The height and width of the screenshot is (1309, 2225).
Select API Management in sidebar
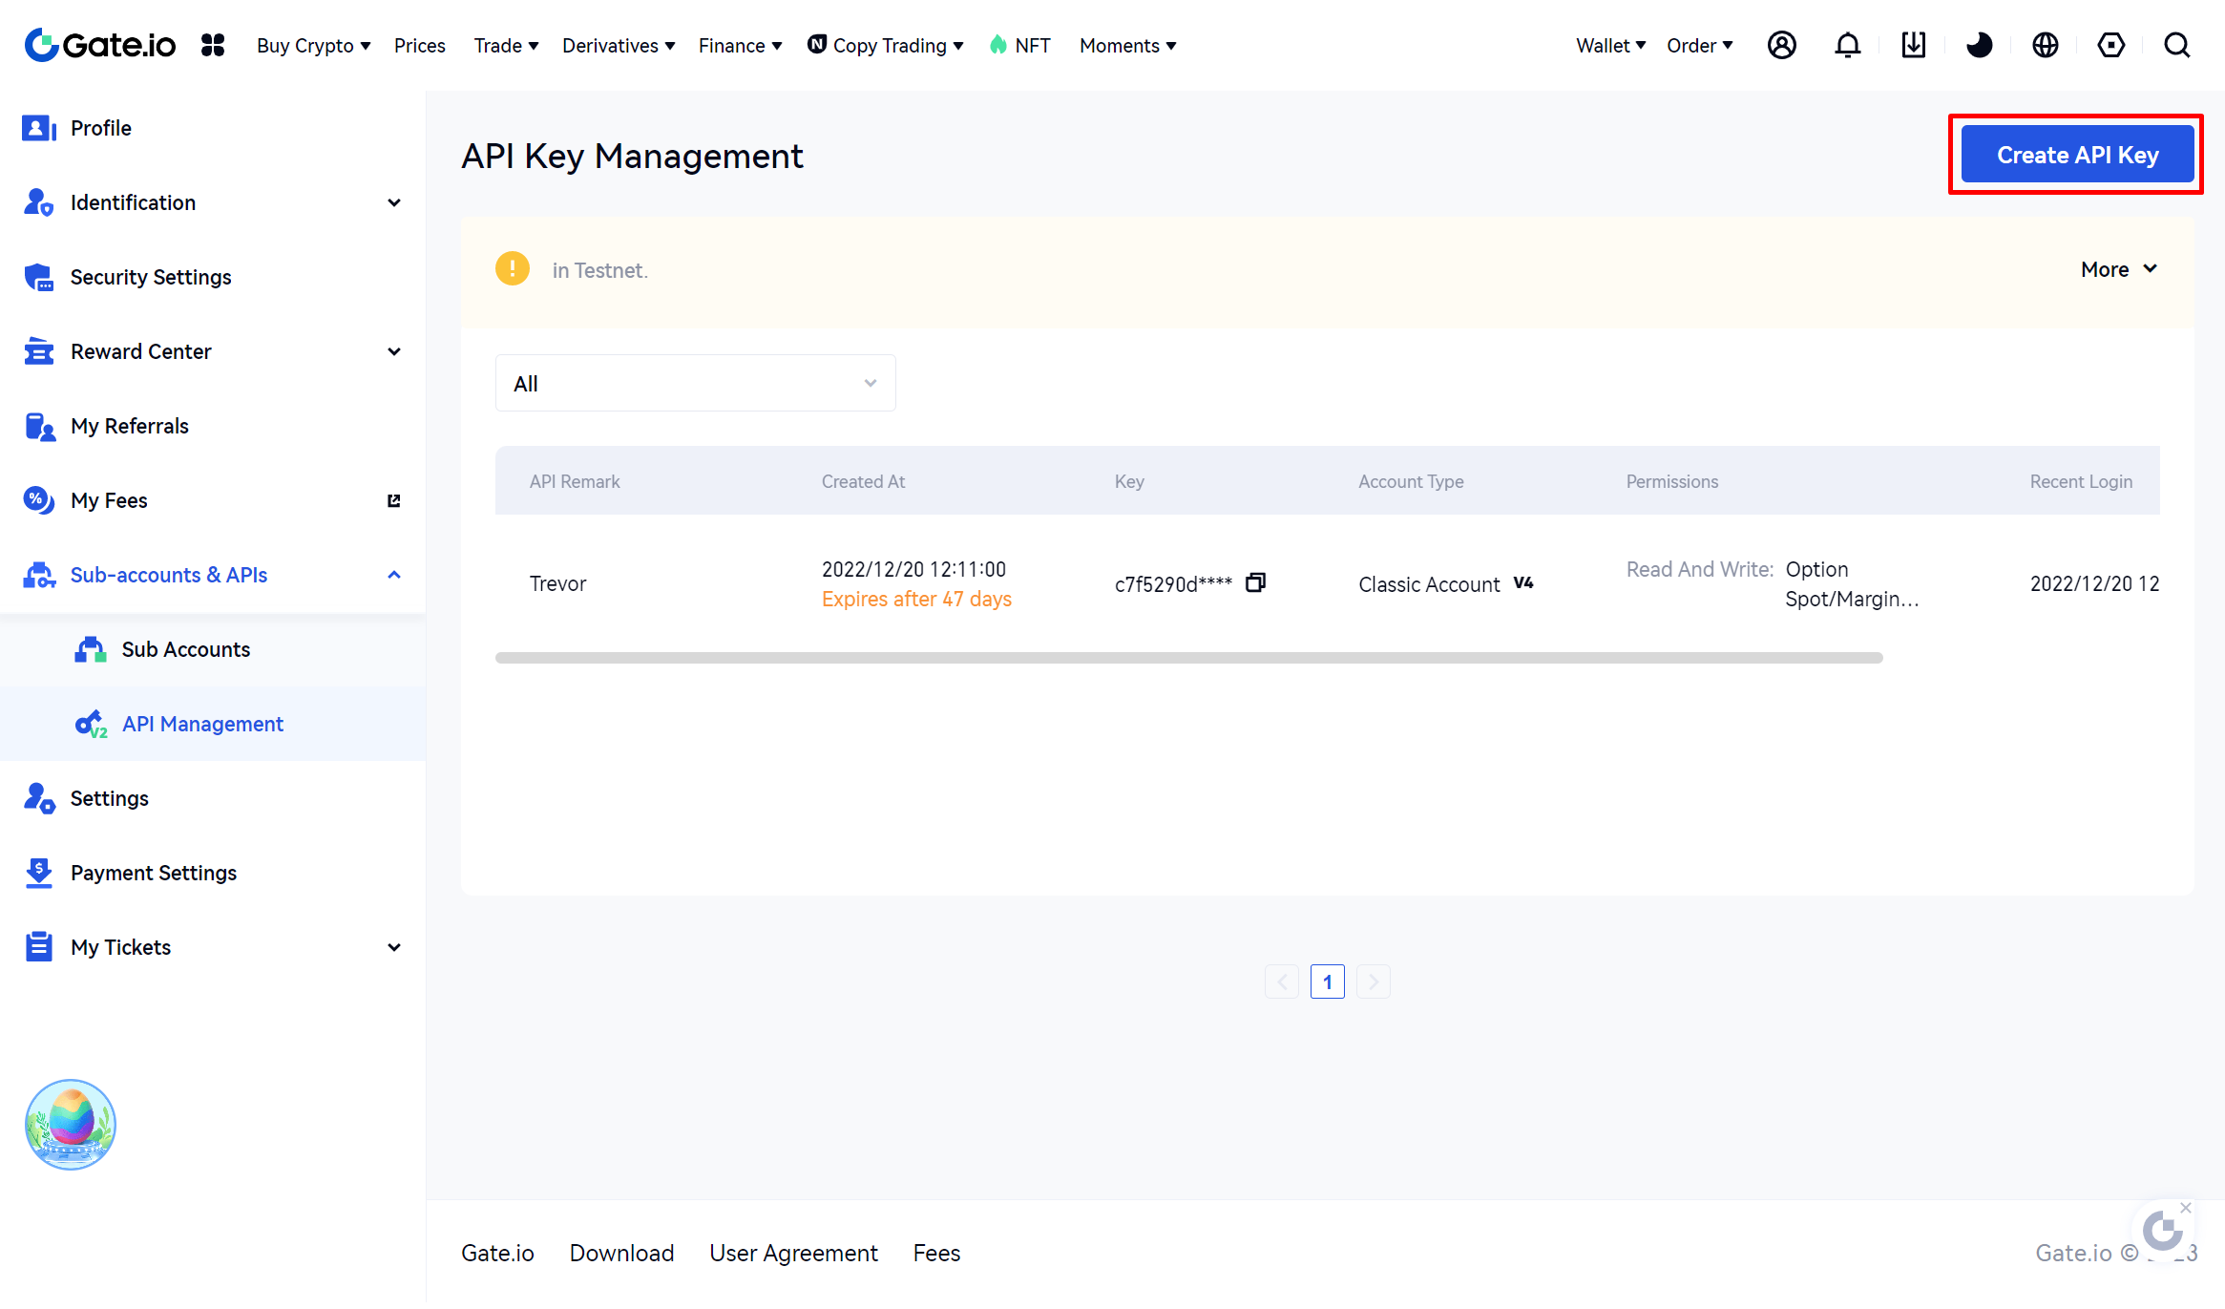pyautogui.click(x=202, y=724)
